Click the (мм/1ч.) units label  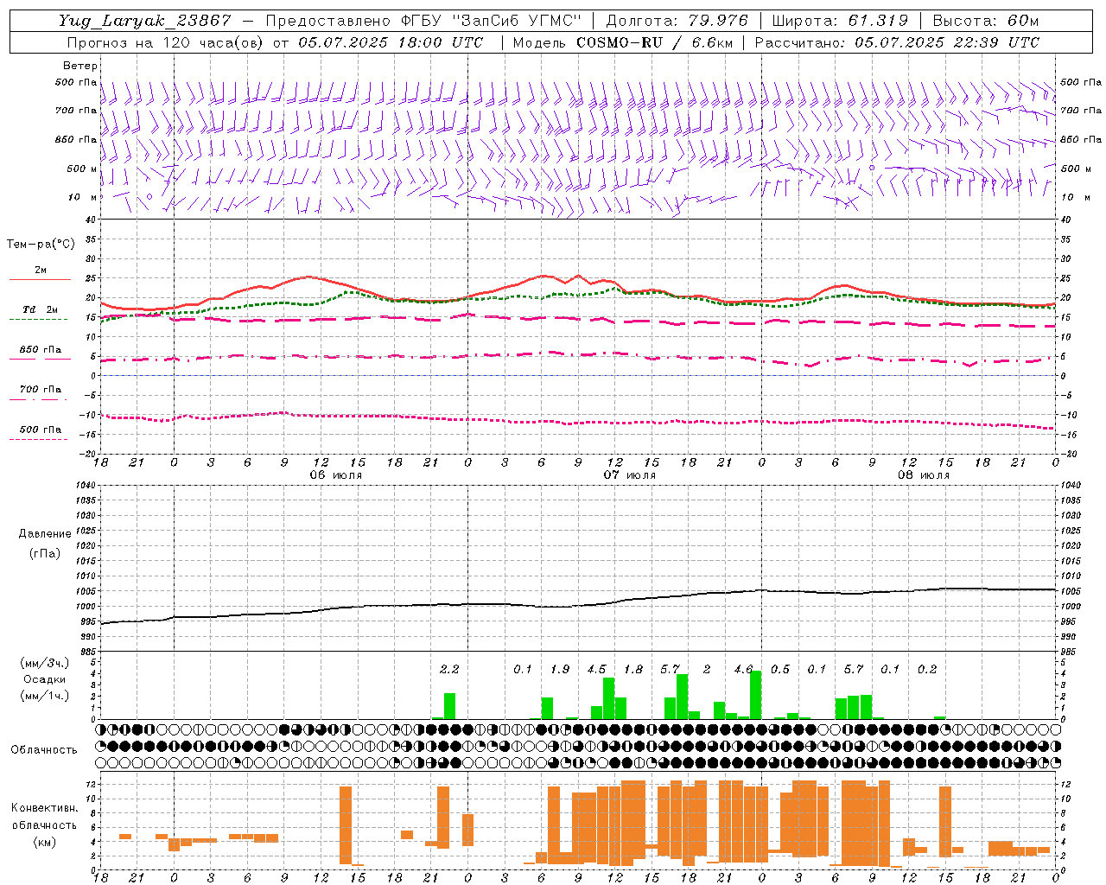pos(44,696)
